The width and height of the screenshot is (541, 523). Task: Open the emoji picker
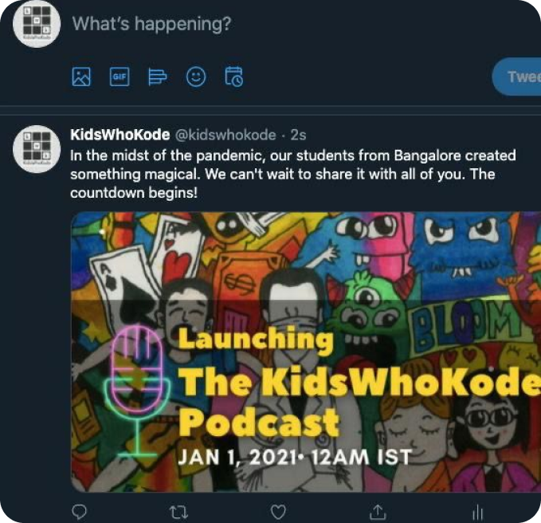pos(195,77)
